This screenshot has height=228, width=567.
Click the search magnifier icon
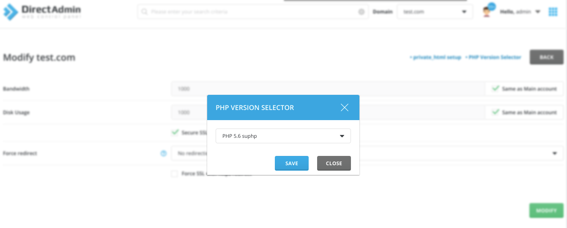coord(145,12)
